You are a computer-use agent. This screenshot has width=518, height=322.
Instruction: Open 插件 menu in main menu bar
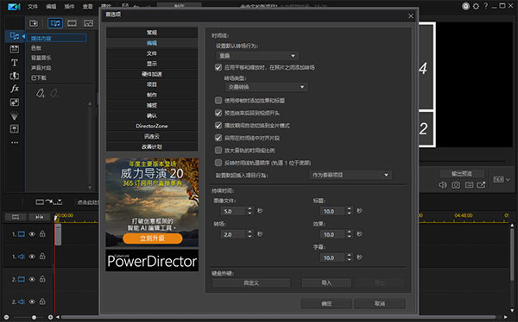(x=69, y=6)
